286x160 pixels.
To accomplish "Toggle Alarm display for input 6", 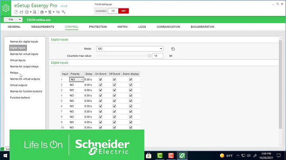I will (131, 106).
